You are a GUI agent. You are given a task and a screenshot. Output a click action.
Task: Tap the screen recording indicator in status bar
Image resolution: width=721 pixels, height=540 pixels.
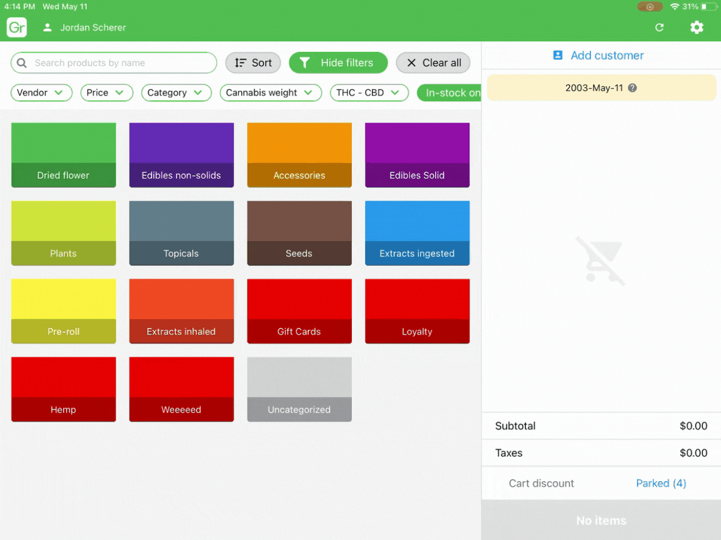(650, 7)
